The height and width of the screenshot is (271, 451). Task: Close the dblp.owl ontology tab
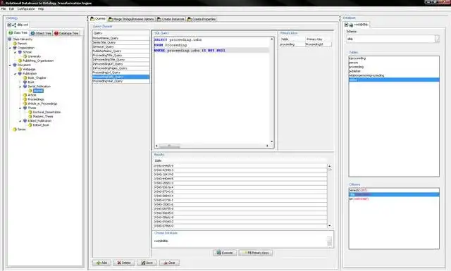click(x=9, y=25)
